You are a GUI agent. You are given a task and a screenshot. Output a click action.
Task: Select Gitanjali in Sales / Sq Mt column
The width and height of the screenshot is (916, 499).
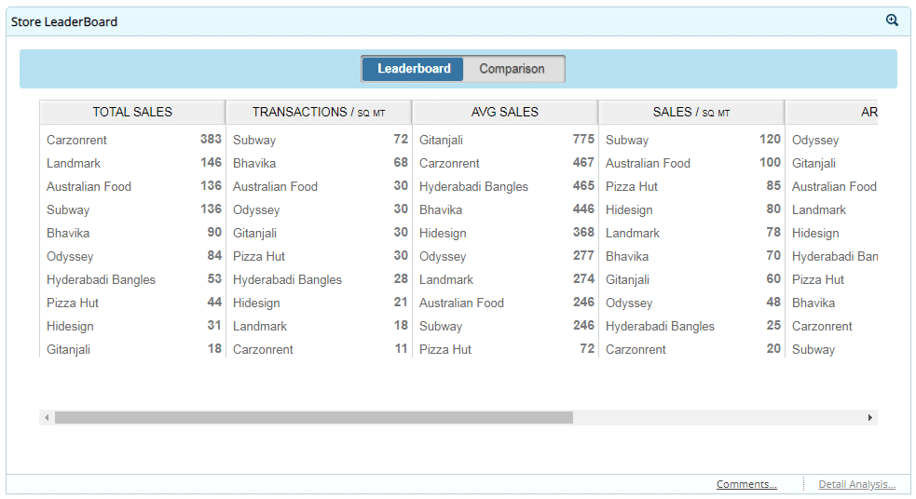(x=627, y=280)
